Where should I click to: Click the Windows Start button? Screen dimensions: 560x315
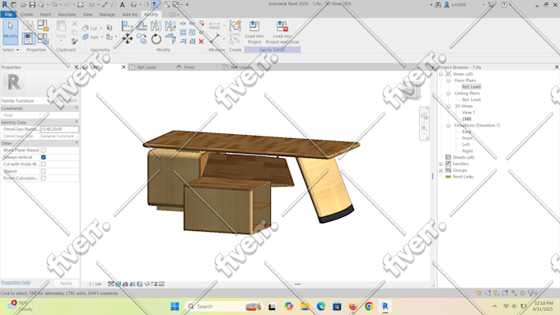(x=175, y=306)
